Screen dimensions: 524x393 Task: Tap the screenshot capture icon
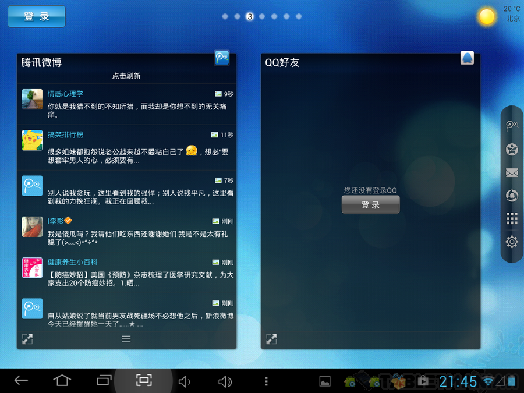(x=144, y=380)
